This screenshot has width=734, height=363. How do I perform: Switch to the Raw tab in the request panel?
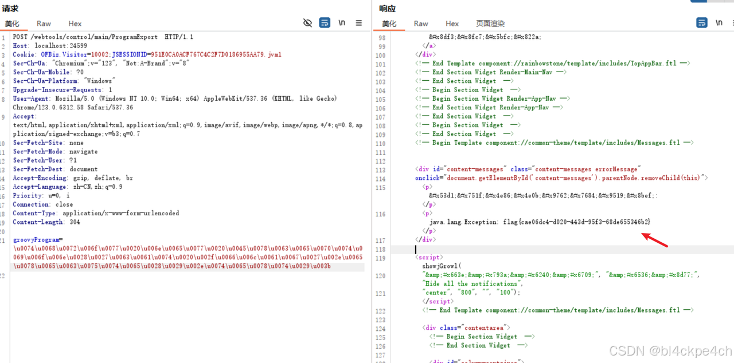[44, 23]
